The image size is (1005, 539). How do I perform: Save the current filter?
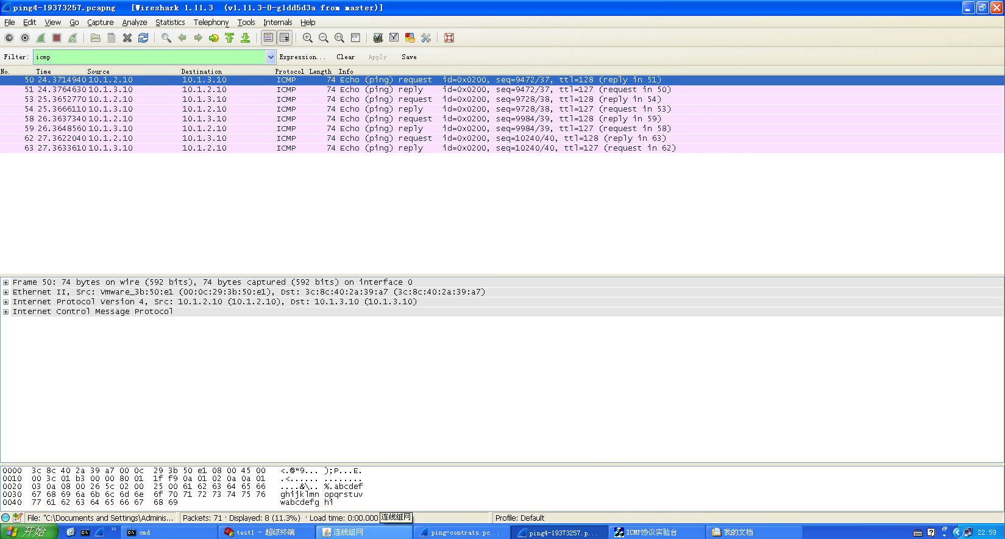coord(409,57)
